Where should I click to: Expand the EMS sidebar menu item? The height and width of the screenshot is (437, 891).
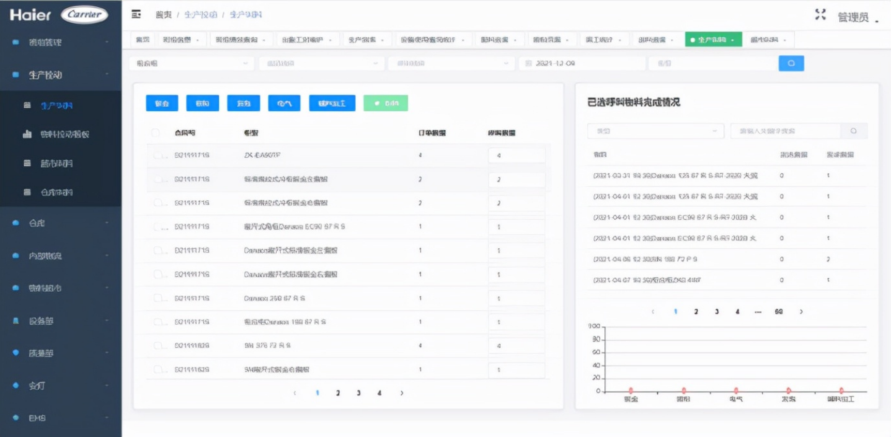[x=60, y=418]
